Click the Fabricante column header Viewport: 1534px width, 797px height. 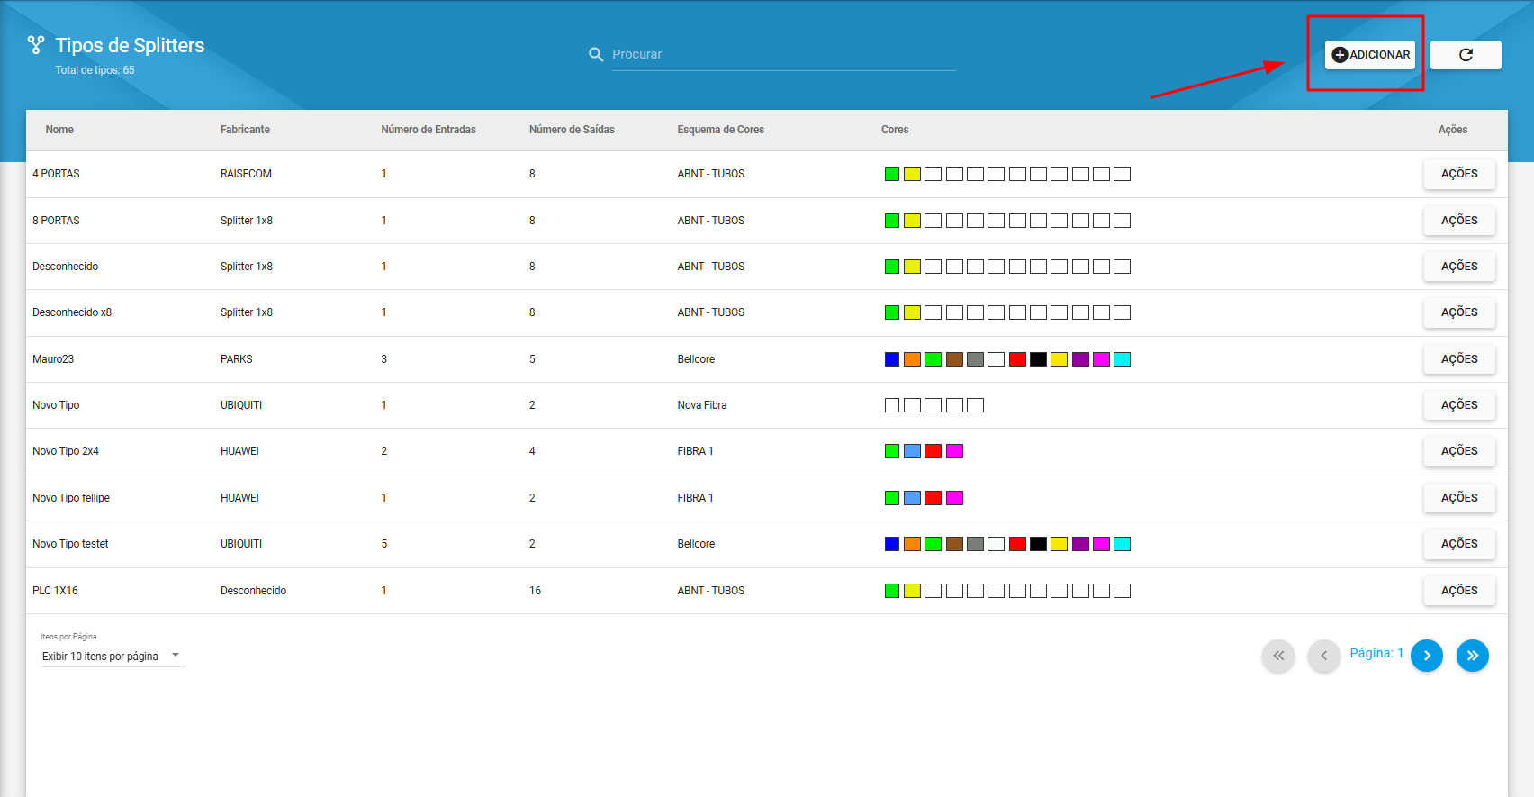click(245, 130)
